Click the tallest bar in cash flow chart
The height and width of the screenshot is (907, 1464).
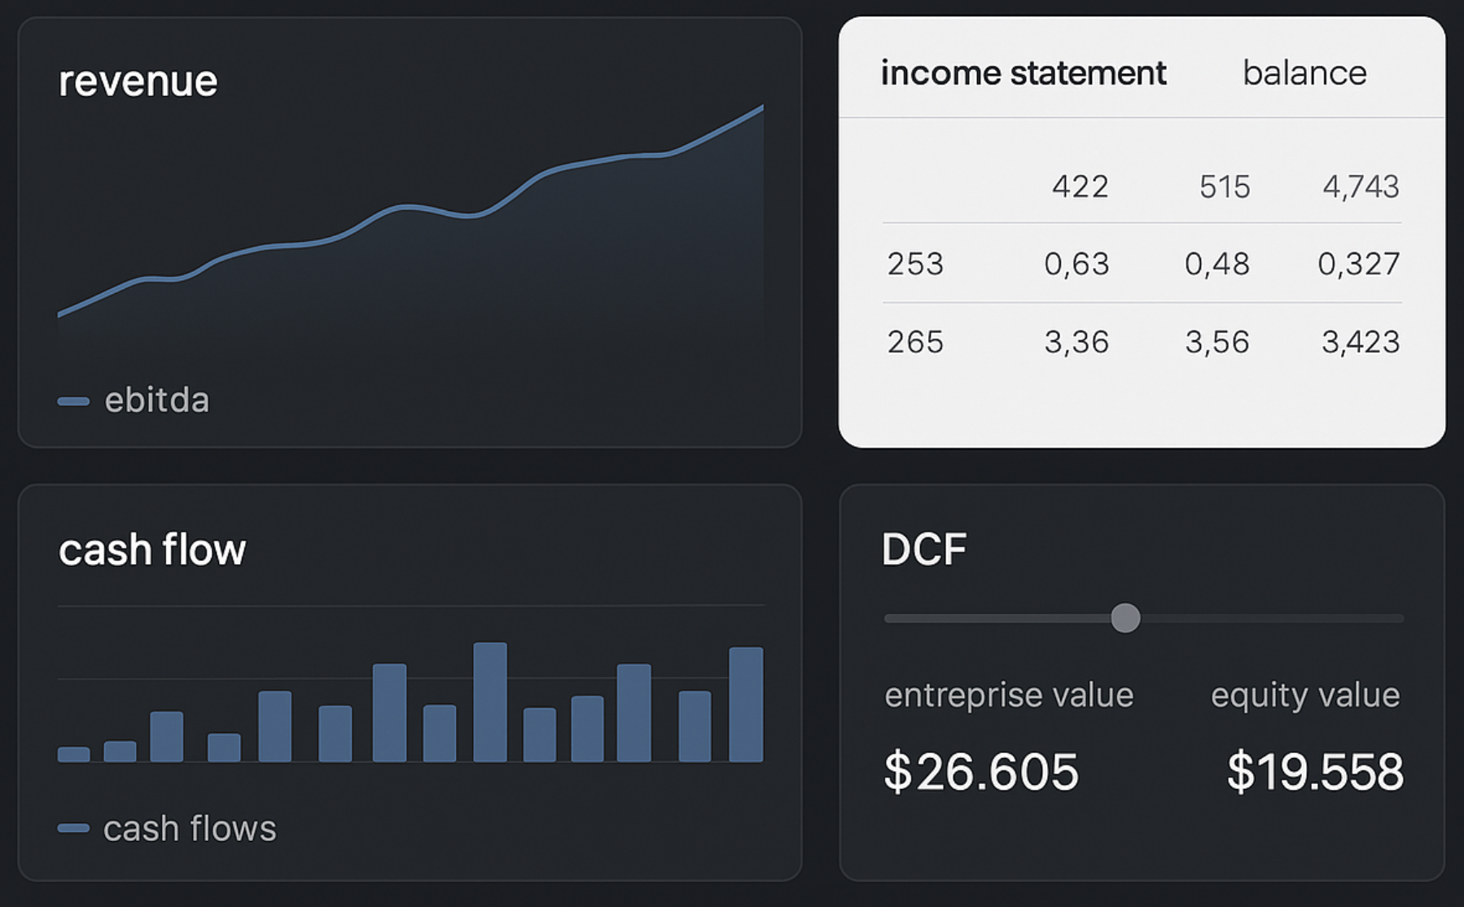click(489, 702)
